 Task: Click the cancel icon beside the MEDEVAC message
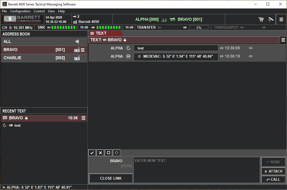(129, 56)
